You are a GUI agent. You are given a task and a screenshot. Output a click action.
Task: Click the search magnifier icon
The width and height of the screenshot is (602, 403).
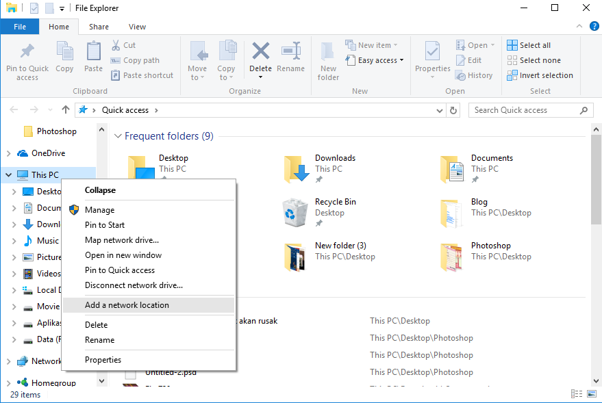tap(584, 110)
